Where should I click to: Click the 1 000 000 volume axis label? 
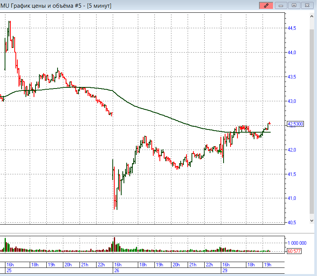(297, 243)
